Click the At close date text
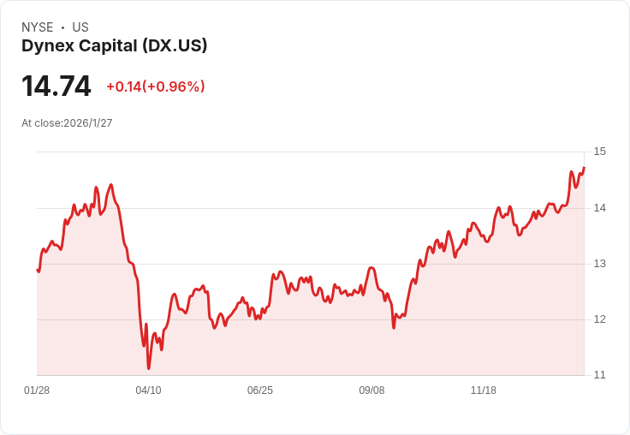This screenshot has width=630, height=435. (67, 123)
